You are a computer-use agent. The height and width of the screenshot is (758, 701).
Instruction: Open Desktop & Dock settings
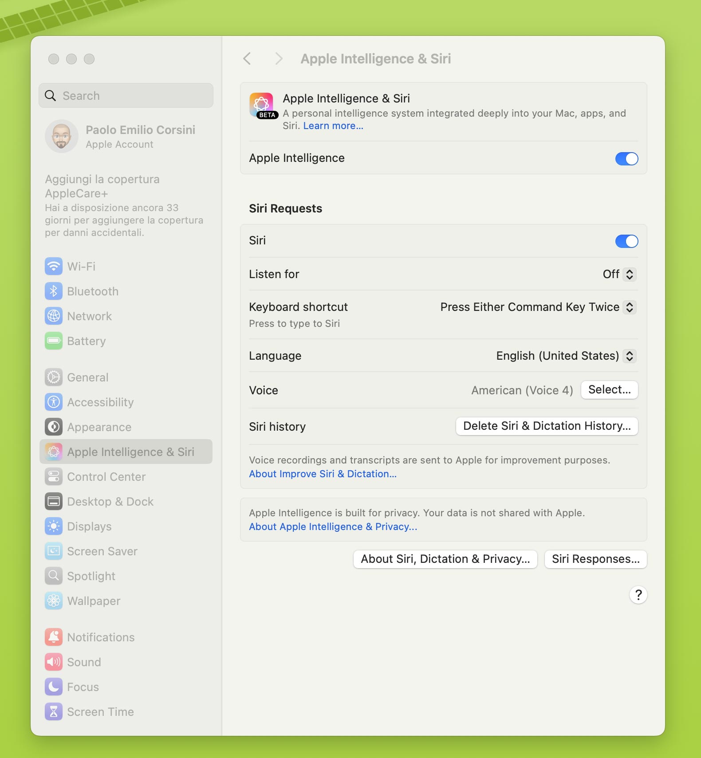(126, 501)
